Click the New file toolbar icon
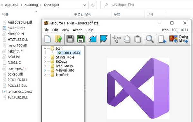 [47, 39]
